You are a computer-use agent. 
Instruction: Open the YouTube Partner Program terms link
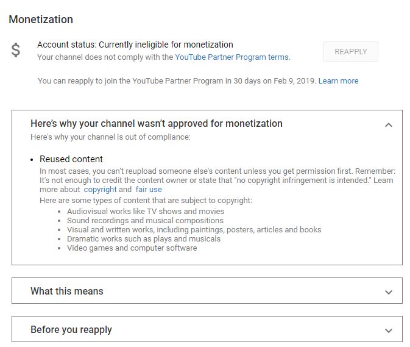[x=233, y=57]
